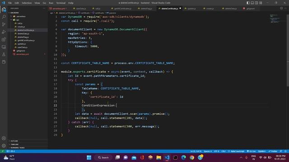Click the Explorer more actions ellipsis

(44, 8)
